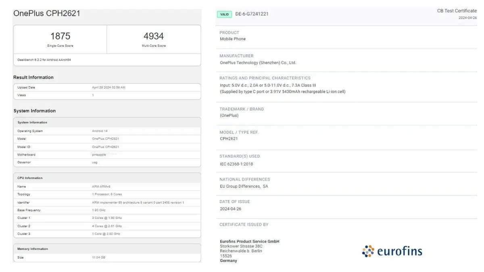Viewport: 484px width, 272px height.
Task: Select the governor value 'uag'
Action: point(95,162)
